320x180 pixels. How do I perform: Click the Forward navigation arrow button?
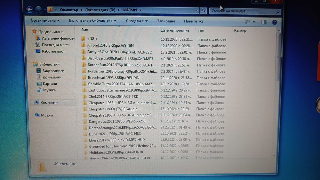[38, 9]
